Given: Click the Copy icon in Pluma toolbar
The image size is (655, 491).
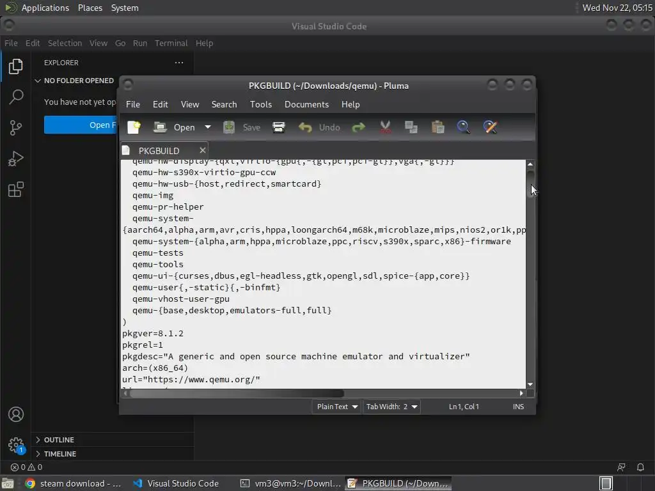Looking at the screenshot, I should [x=411, y=127].
